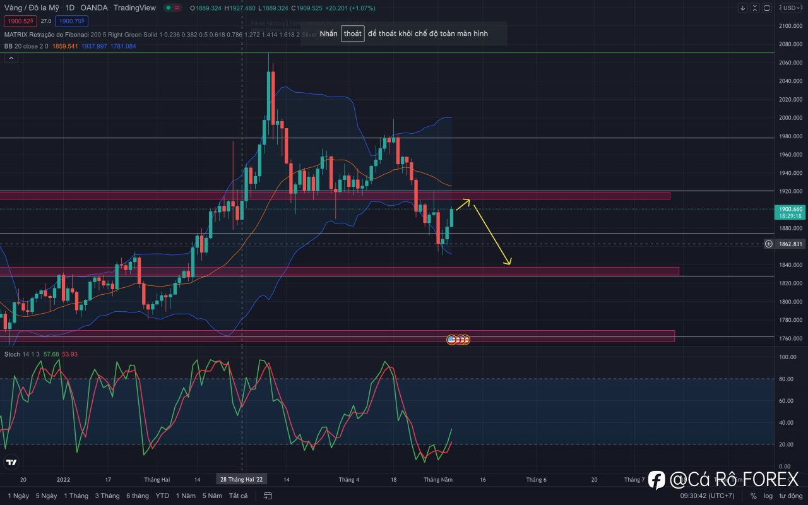Click the collapse pane button above the chart
Image resolution: width=808 pixels, height=505 pixels.
click(x=755, y=8)
